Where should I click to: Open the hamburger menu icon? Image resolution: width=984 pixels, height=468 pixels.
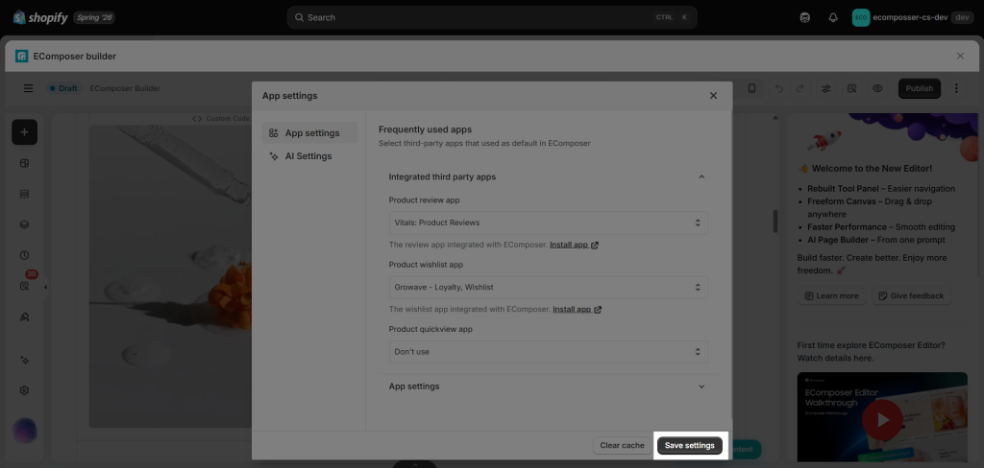[28, 88]
